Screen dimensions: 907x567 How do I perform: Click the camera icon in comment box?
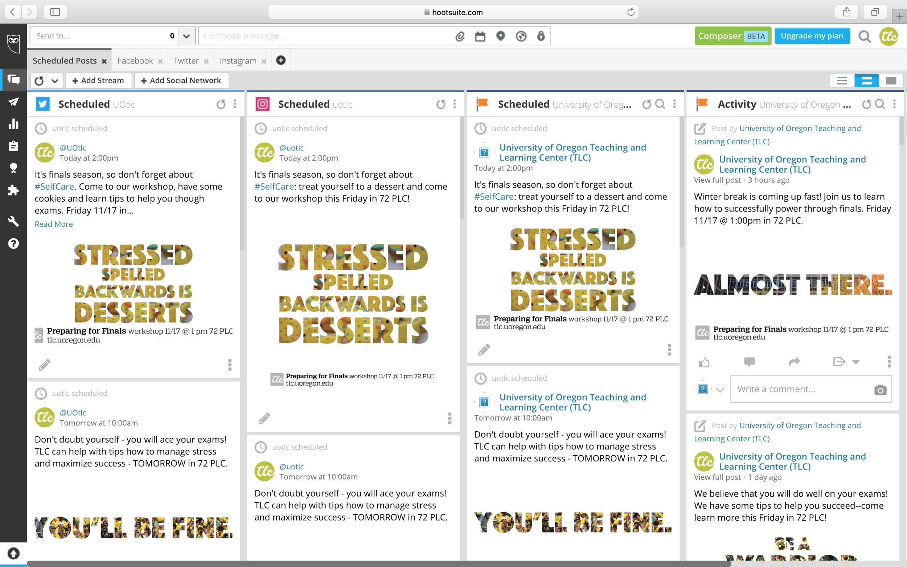(x=881, y=390)
